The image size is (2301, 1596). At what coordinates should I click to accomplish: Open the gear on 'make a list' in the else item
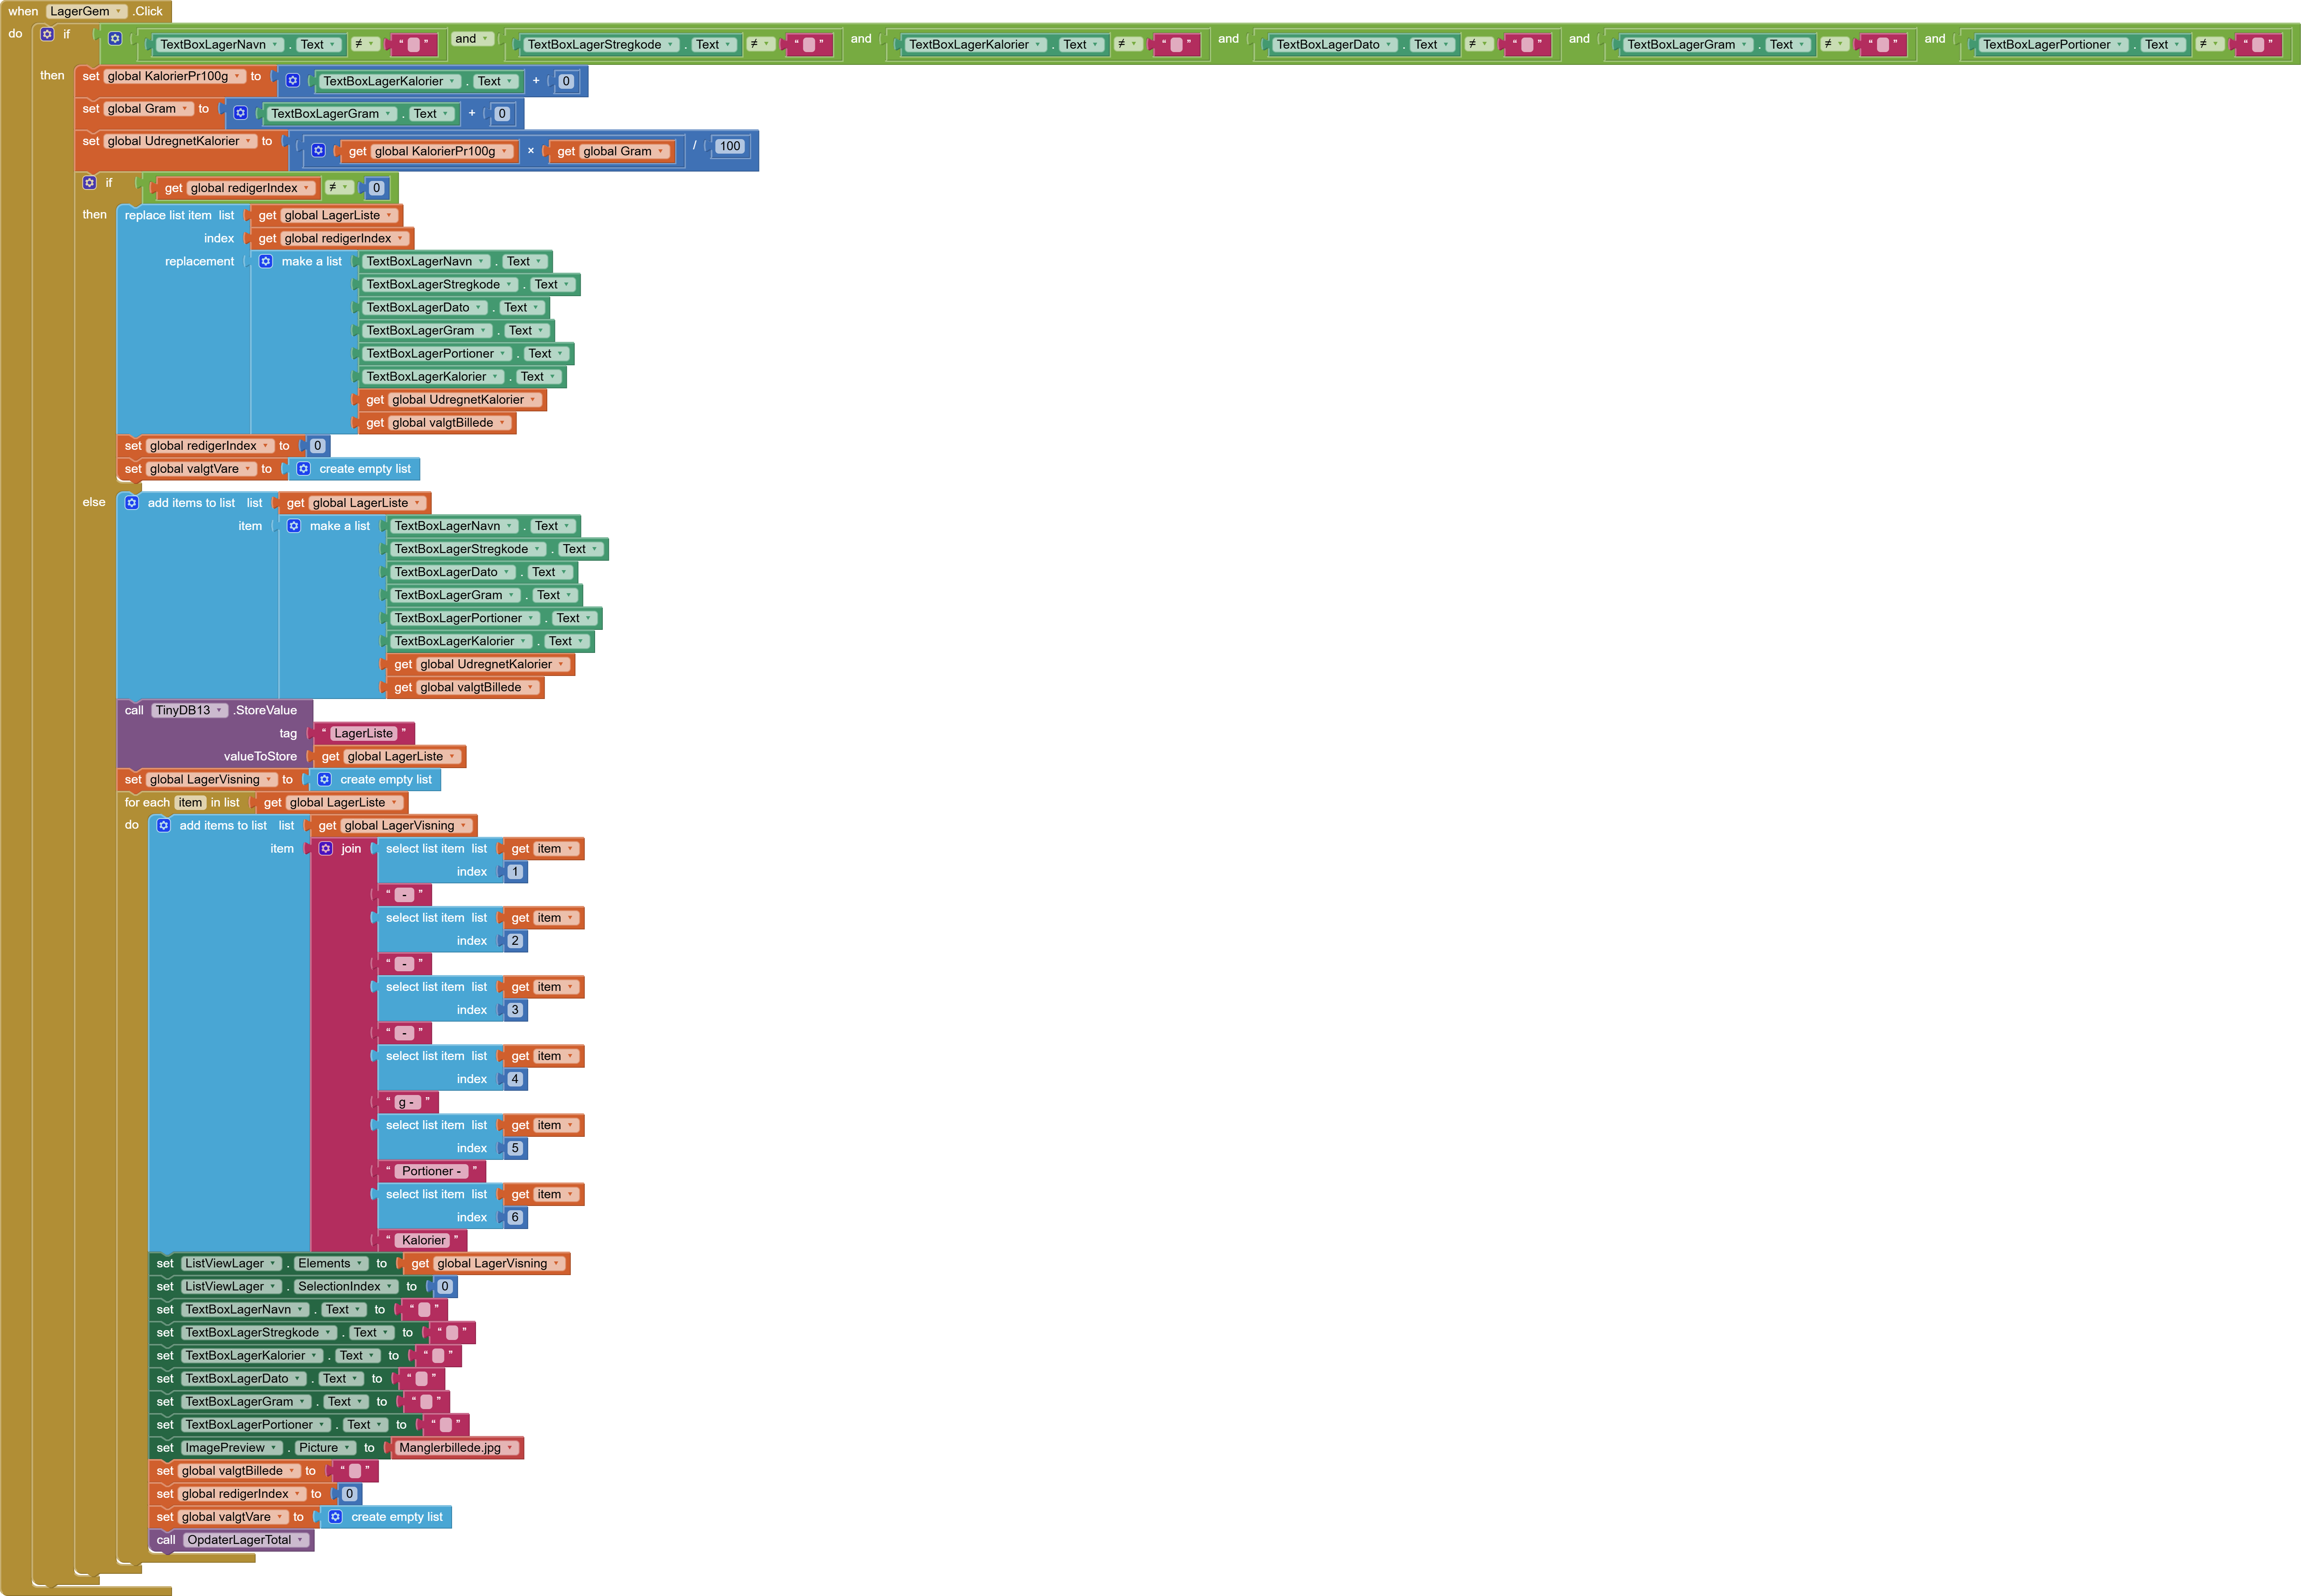[294, 526]
